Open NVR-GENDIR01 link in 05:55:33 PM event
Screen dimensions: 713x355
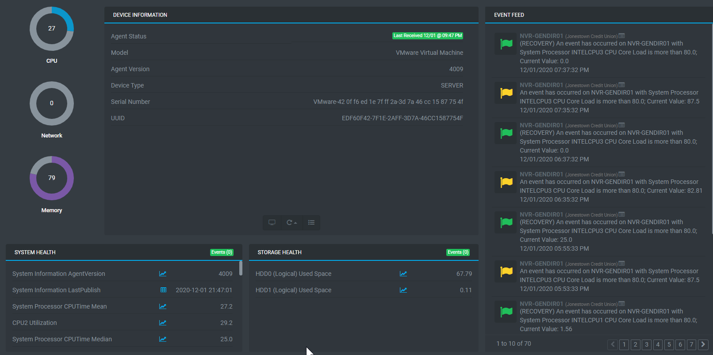point(541,214)
